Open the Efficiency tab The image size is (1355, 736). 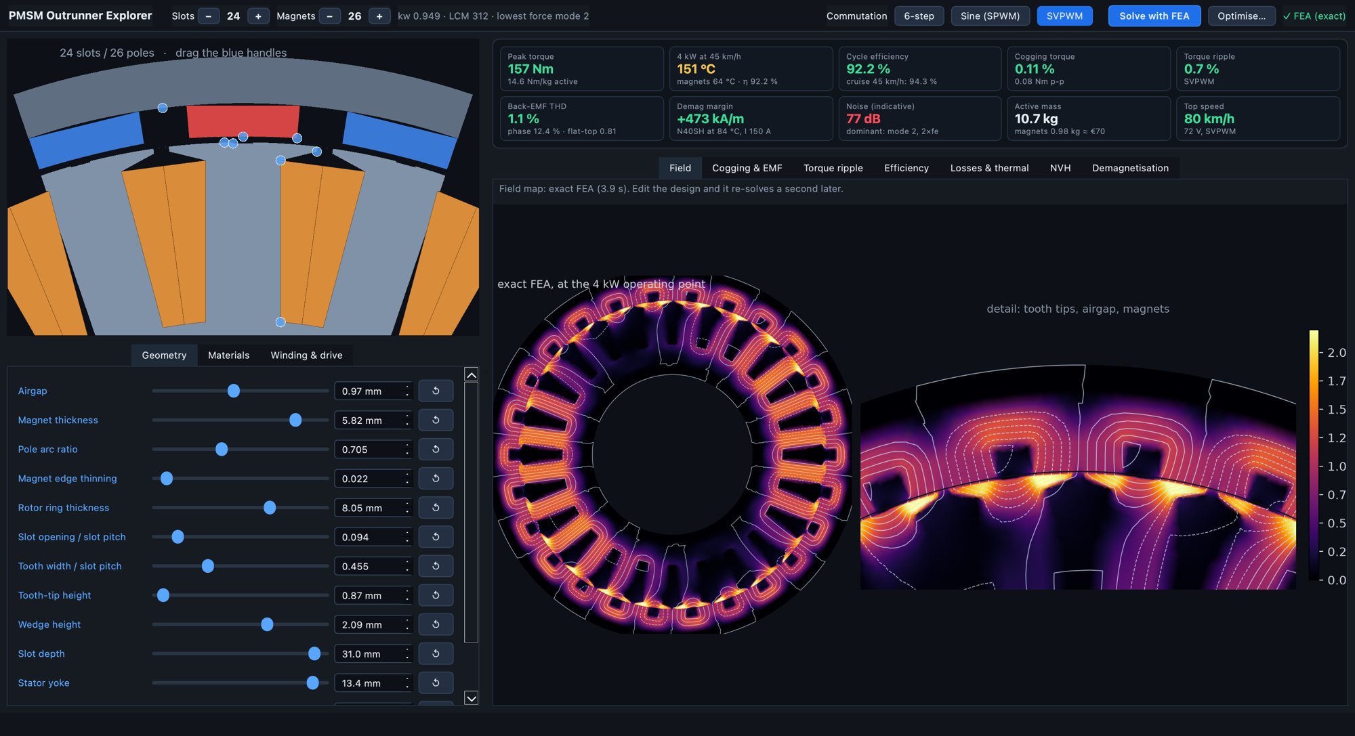[906, 168]
